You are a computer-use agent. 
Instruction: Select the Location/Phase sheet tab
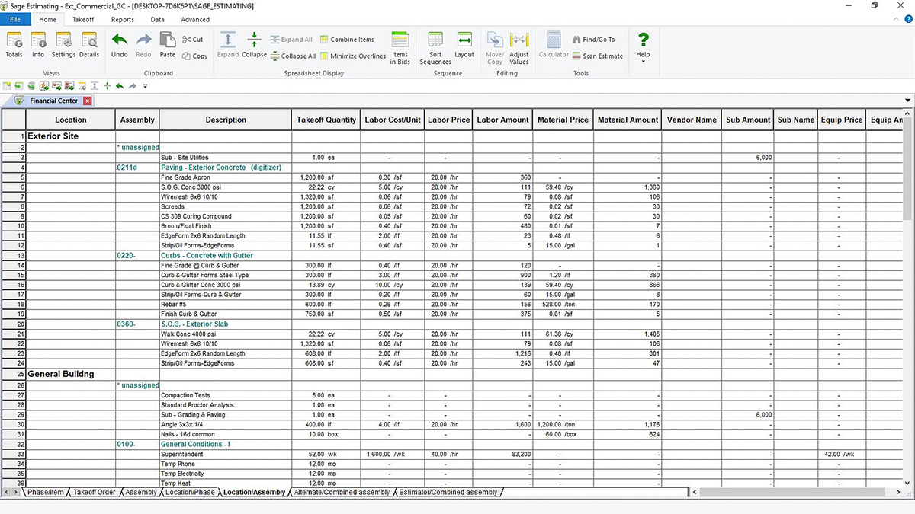click(x=190, y=493)
